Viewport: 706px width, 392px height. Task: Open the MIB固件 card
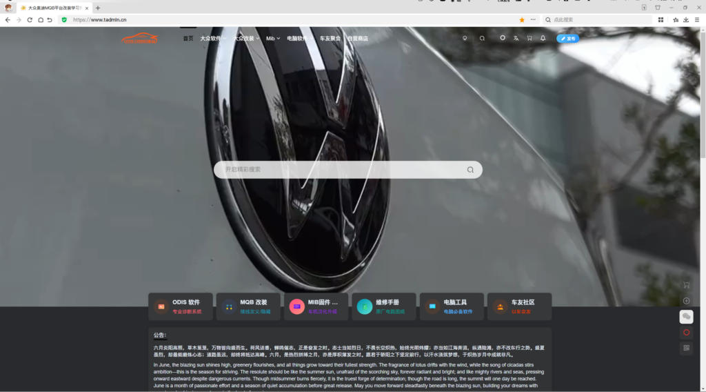[x=316, y=306]
